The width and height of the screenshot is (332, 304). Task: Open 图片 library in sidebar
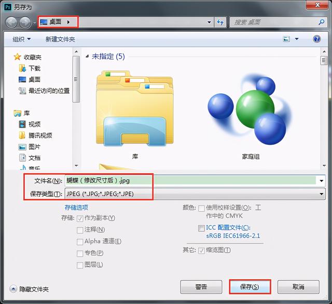point(30,146)
